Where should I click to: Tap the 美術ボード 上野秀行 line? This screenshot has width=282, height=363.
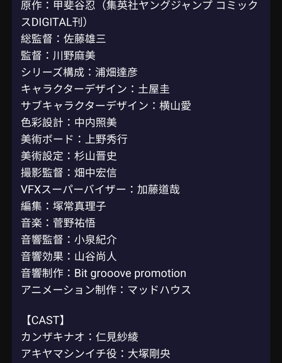74,139
